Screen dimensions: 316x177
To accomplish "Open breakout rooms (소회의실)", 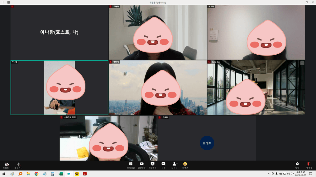I will [131, 165].
